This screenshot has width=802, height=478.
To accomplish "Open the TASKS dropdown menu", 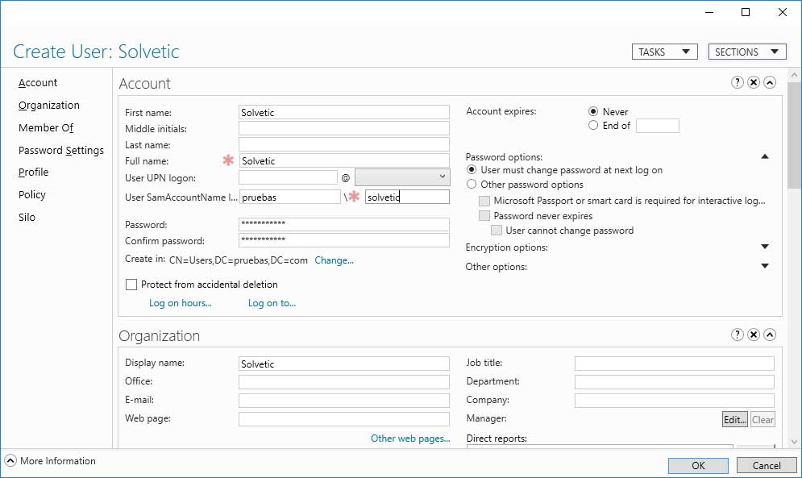I will [664, 52].
